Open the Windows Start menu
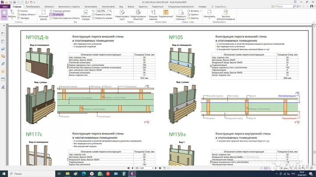Viewport: 316px width, 177px height. pos(4,174)
